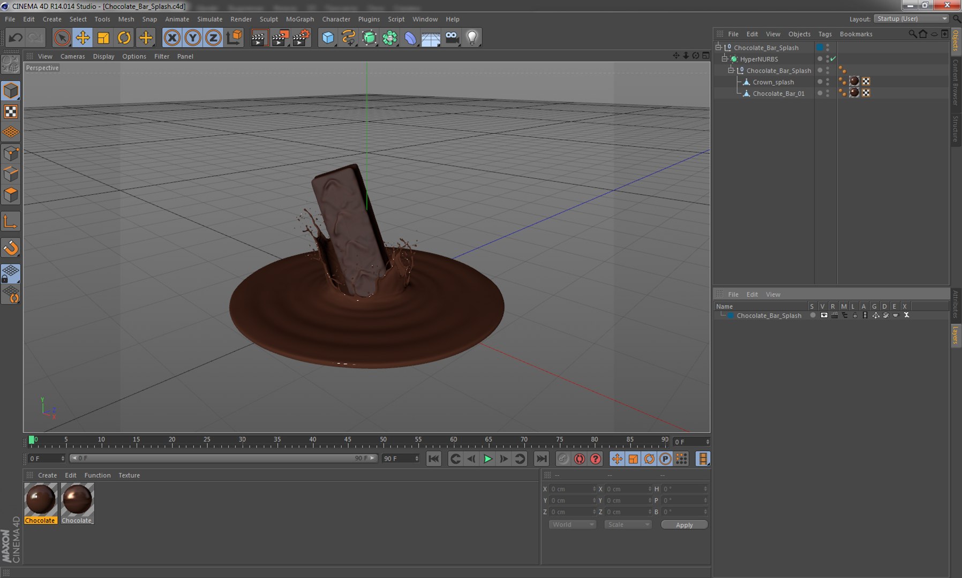
Task: Click Render Active View icon
Action: click(259, 37)
